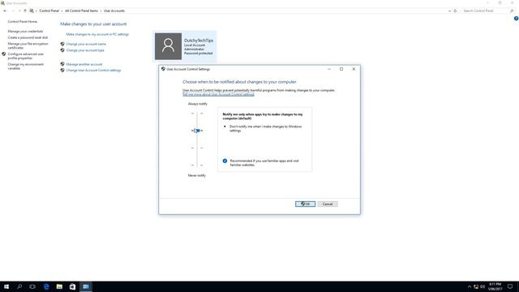Open Change my environment variables
Screen dimensions: 519x292
point(25,67)
